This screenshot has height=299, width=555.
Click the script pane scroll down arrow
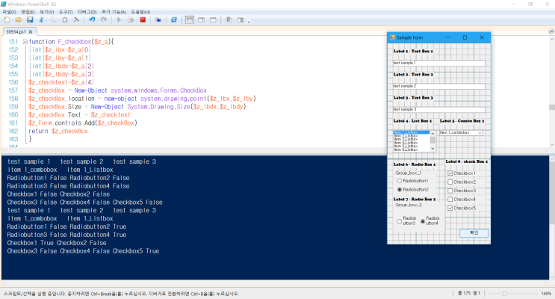(x=551, y=144)
